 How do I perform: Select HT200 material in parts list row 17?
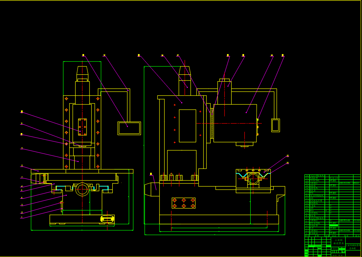(333, 193)
